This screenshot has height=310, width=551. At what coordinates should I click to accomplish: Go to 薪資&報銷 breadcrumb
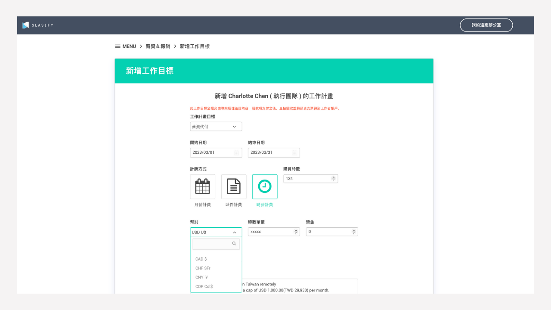pyautogui.click(x=158, y=46)
